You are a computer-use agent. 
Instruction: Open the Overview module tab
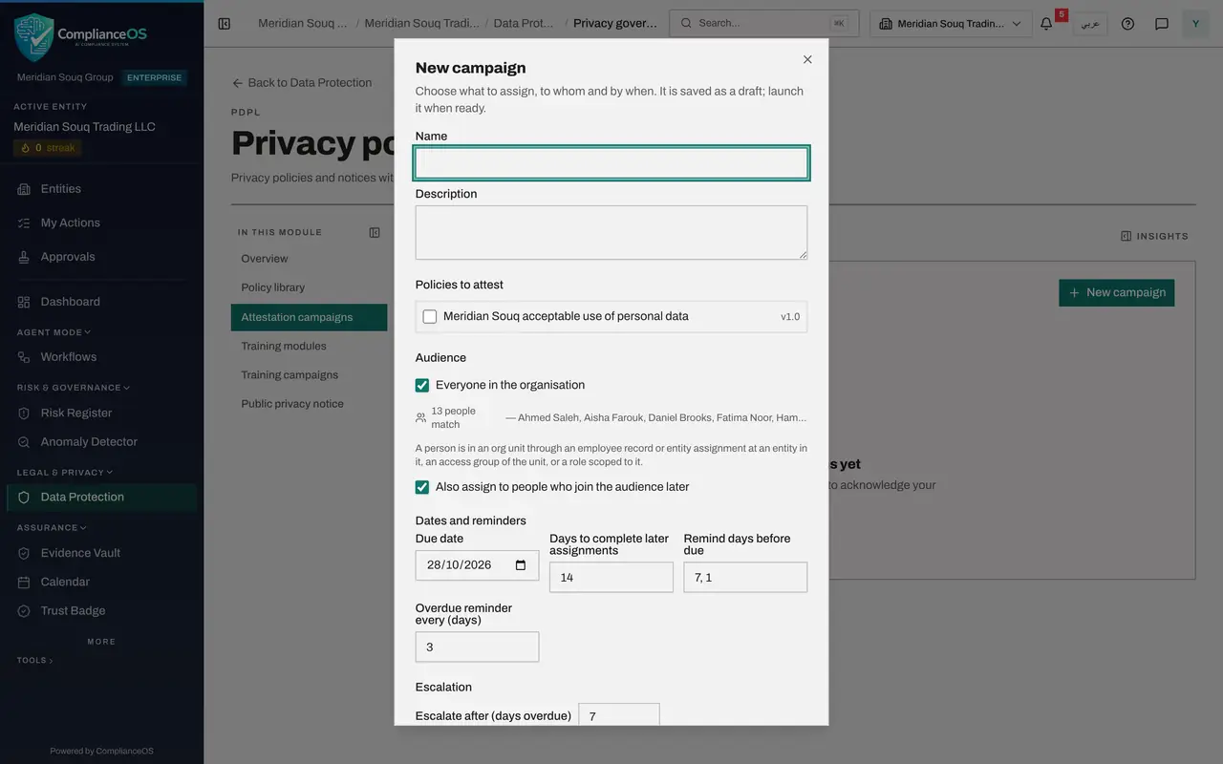[x=309, y=259]
